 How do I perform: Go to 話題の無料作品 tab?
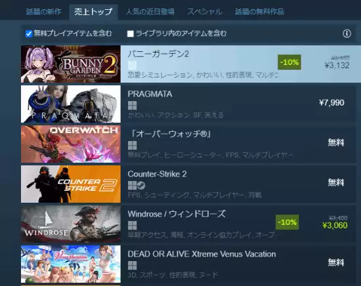(259, 12)
